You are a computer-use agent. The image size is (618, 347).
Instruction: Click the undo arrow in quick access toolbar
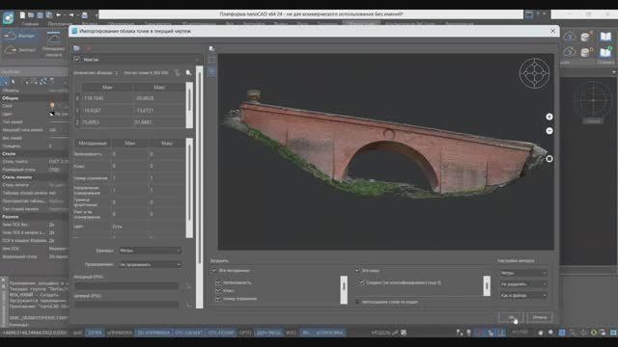point(59,15)
